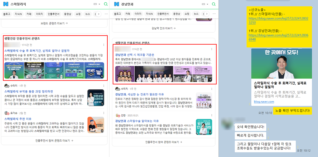The image size is (318, 157).
Task: Open thumbnail of 강남안과 스마일수술 post
Action: point(204,127)
